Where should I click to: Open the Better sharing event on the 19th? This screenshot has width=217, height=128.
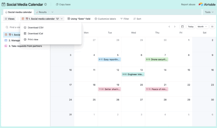tap(110, 89)
